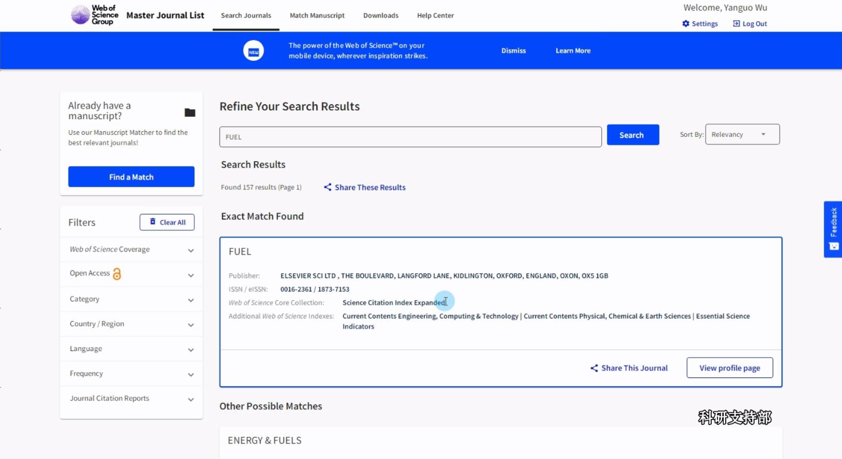Click the orange Open Access lock icon
This screenshot has width=842, height=459.
117,274
